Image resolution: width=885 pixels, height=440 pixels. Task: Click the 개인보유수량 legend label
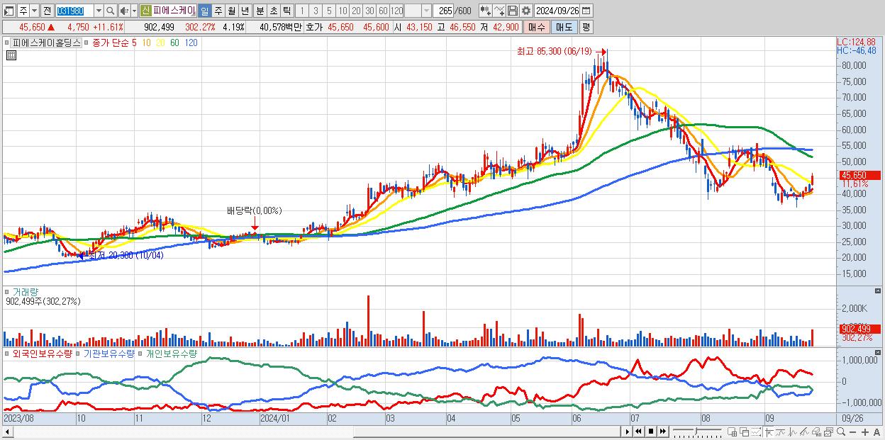point(172,353)
